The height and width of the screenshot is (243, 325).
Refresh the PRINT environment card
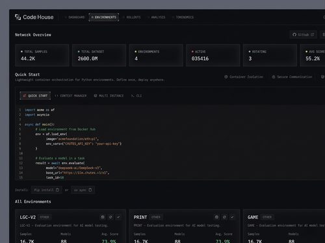click(x=224, y=217)
